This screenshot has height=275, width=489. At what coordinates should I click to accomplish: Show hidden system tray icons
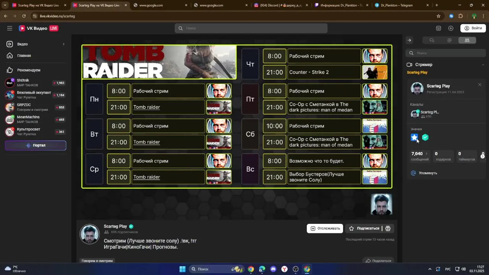430,269
